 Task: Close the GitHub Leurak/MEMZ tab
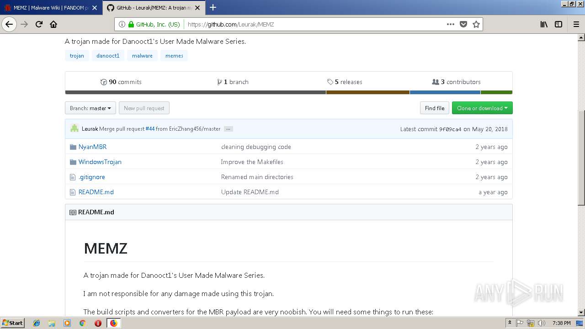coord(197,8)
